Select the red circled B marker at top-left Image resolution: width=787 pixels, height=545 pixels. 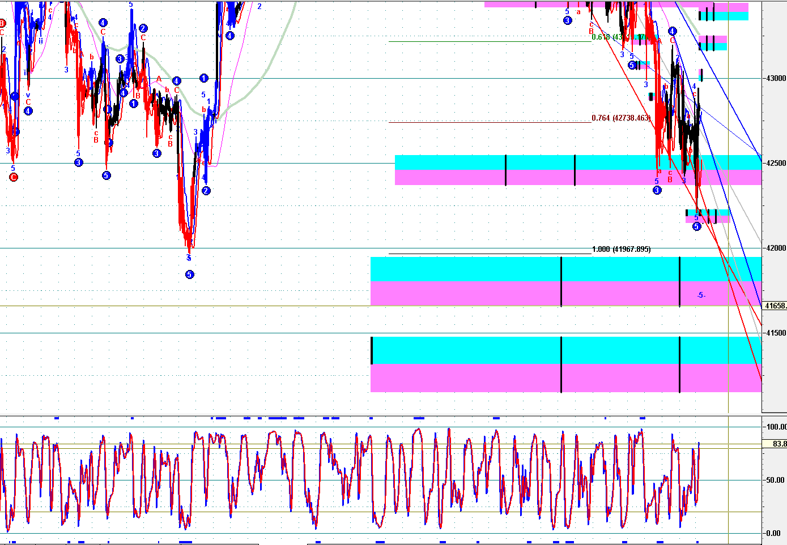[x=2, y=23]
